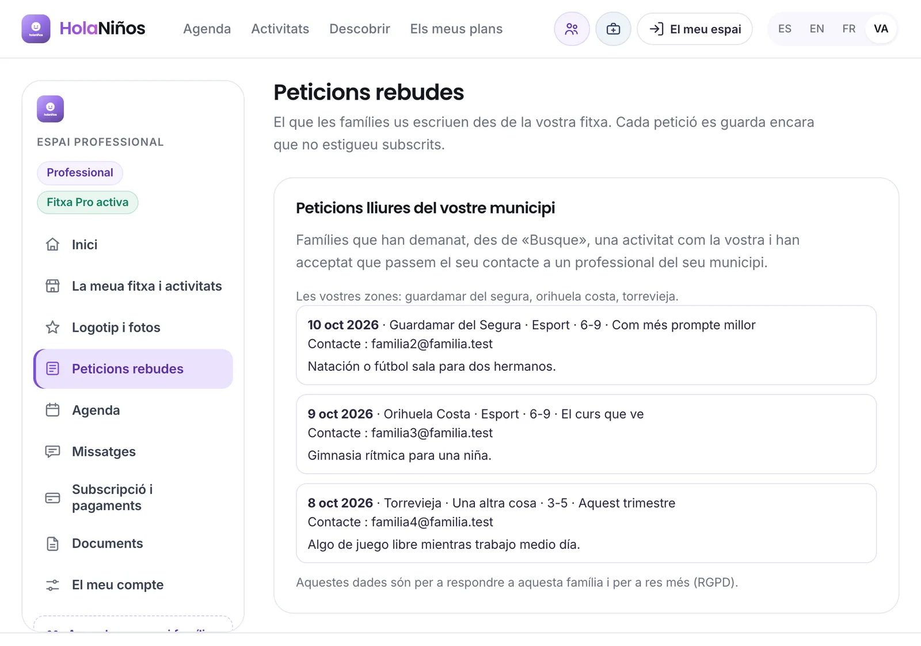This screenshot has height=646, width=921.
Task: Click the HolaNiños brand name text
Action: [x=102, y=28]
